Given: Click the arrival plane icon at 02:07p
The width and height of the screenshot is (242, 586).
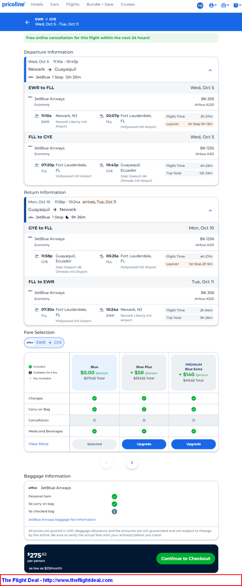Looking at the screenshot, I should 102,116.
